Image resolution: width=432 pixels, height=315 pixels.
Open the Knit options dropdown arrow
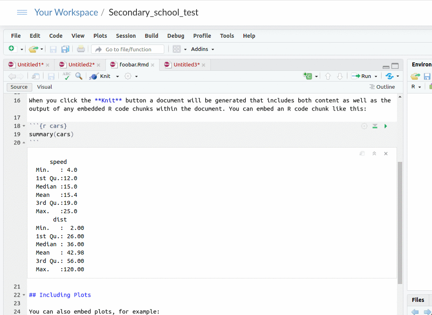[117, 76]
